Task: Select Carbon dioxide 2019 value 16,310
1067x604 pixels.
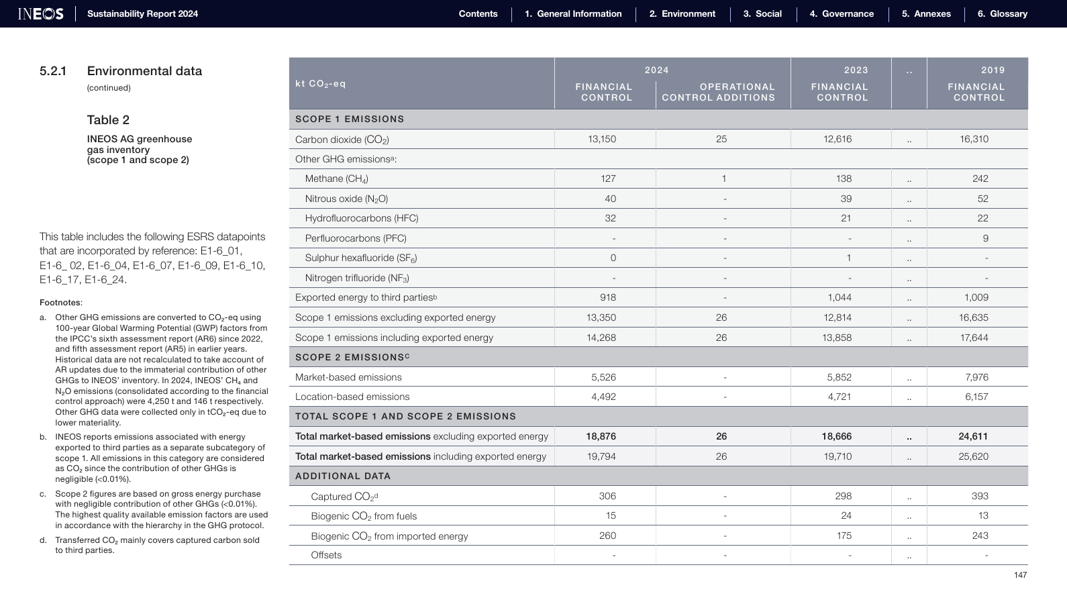Action: pyautogui.click(x=974, y=139)
